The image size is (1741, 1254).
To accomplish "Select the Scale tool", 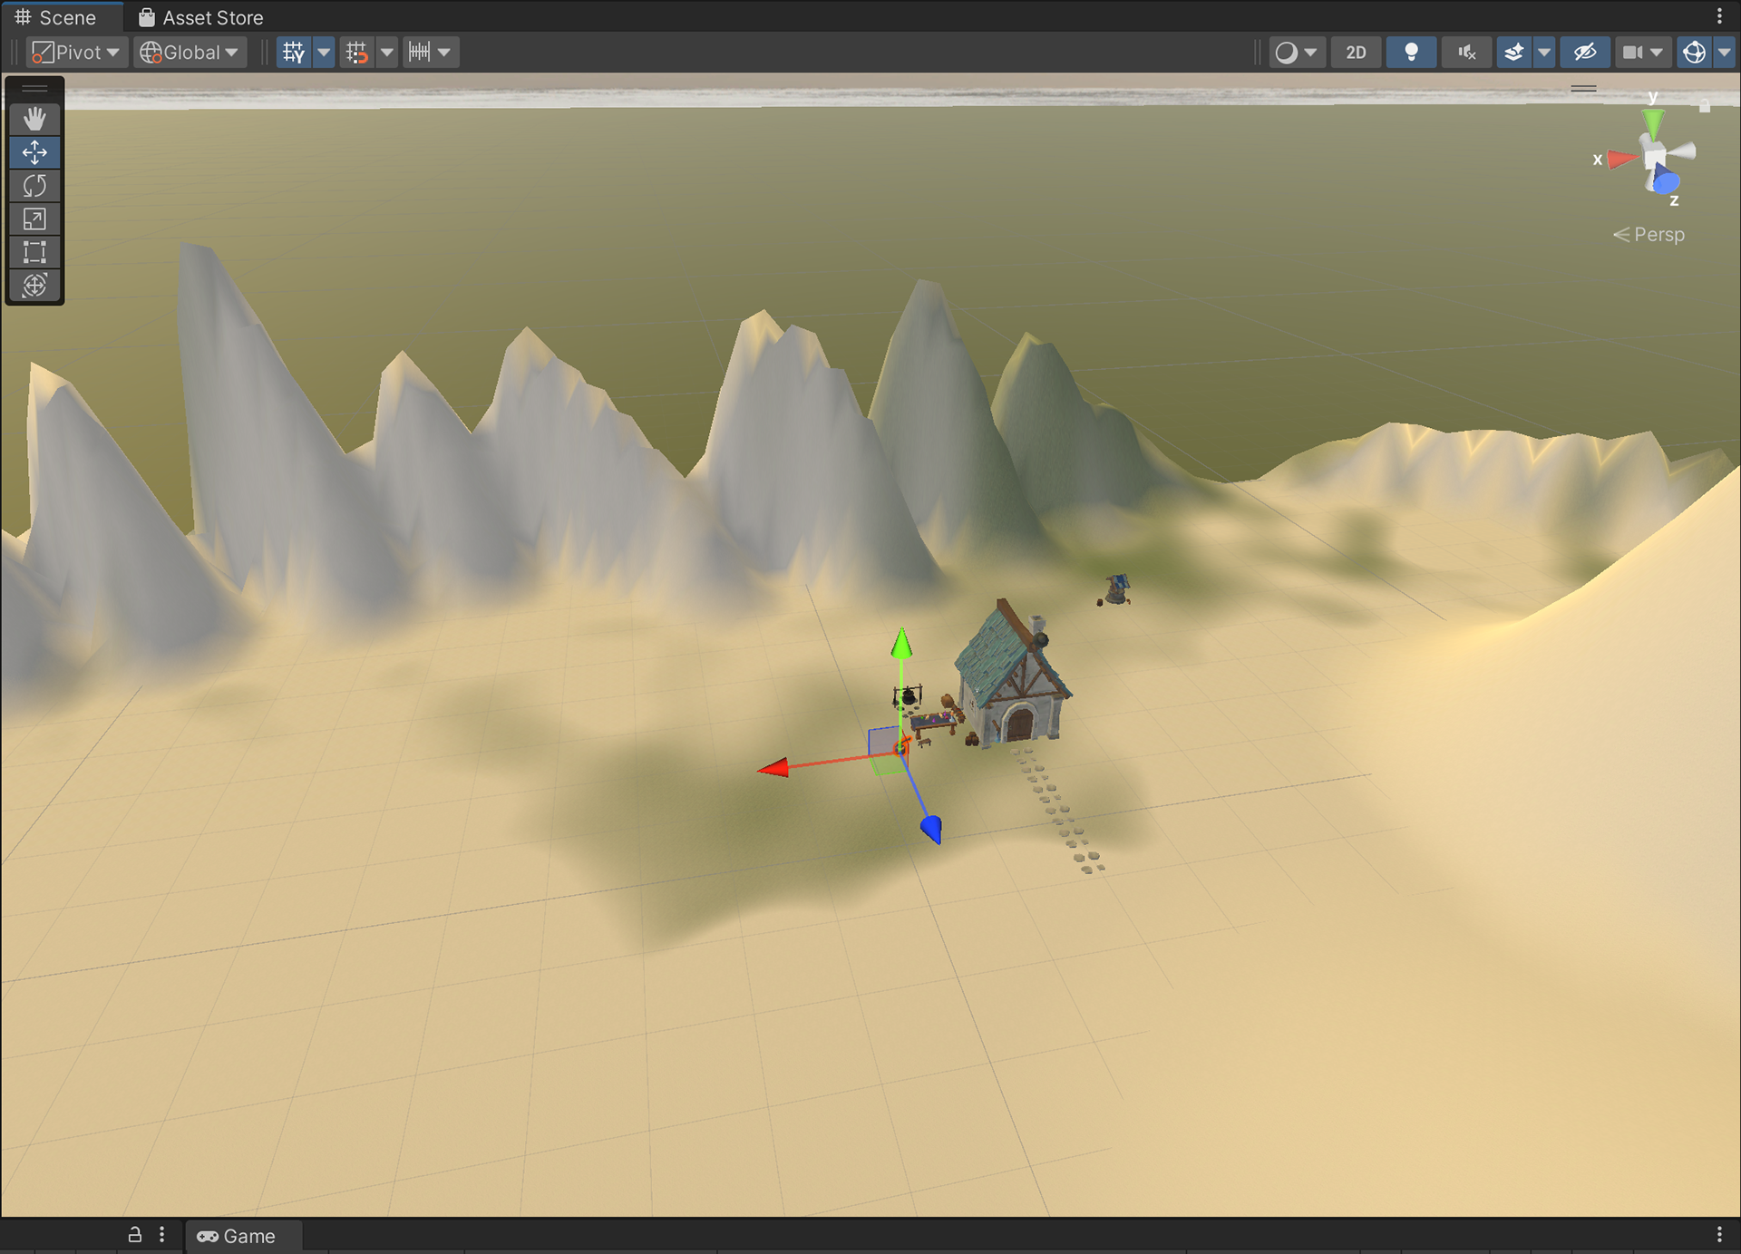I will (x=34, y=219).
